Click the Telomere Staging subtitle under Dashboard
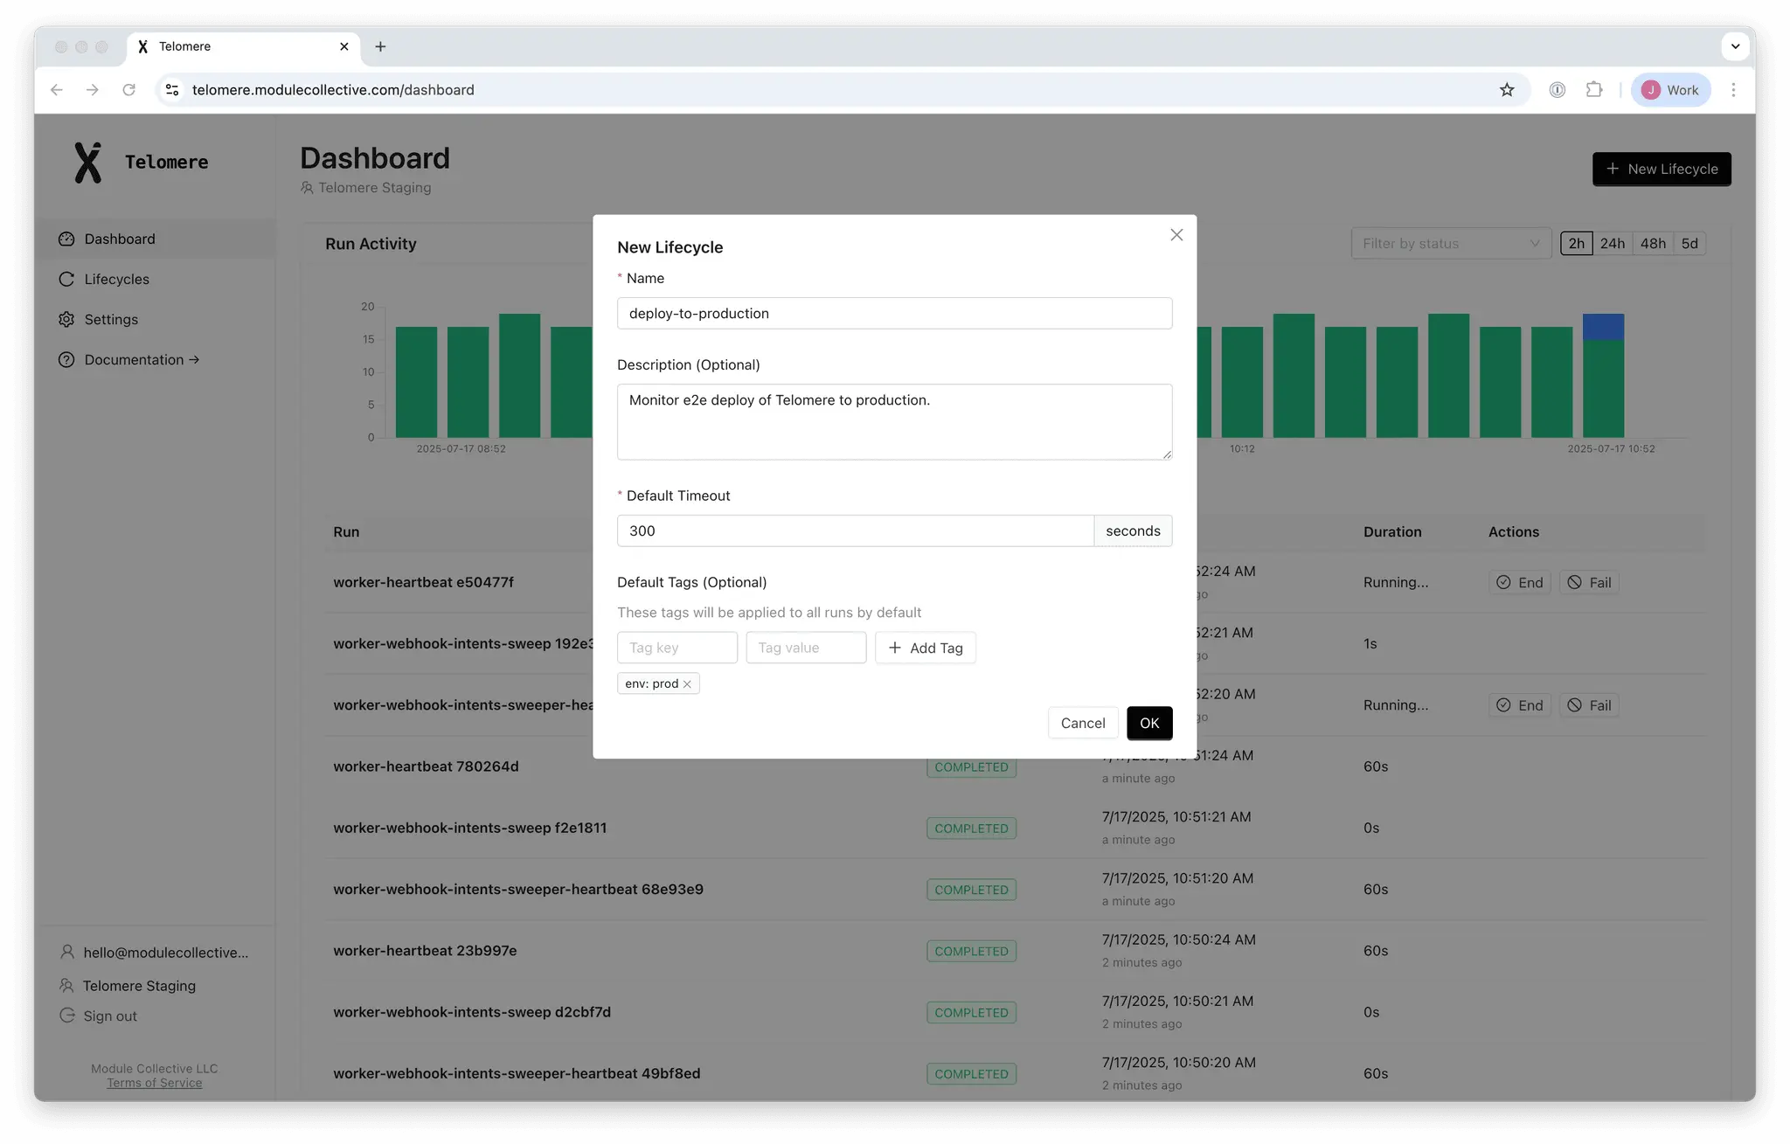1790x1144 pixels. click(x=366, y=188)
